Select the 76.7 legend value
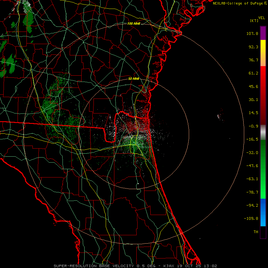 click(253, 60)
